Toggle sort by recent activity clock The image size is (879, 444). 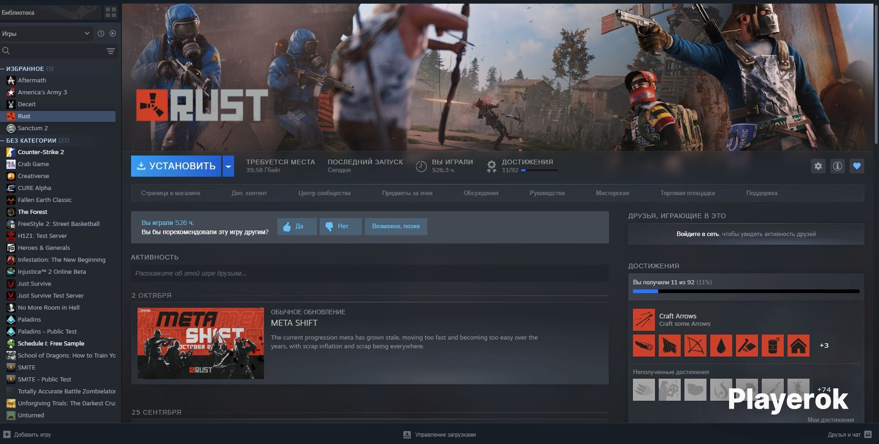click(101, 34)
